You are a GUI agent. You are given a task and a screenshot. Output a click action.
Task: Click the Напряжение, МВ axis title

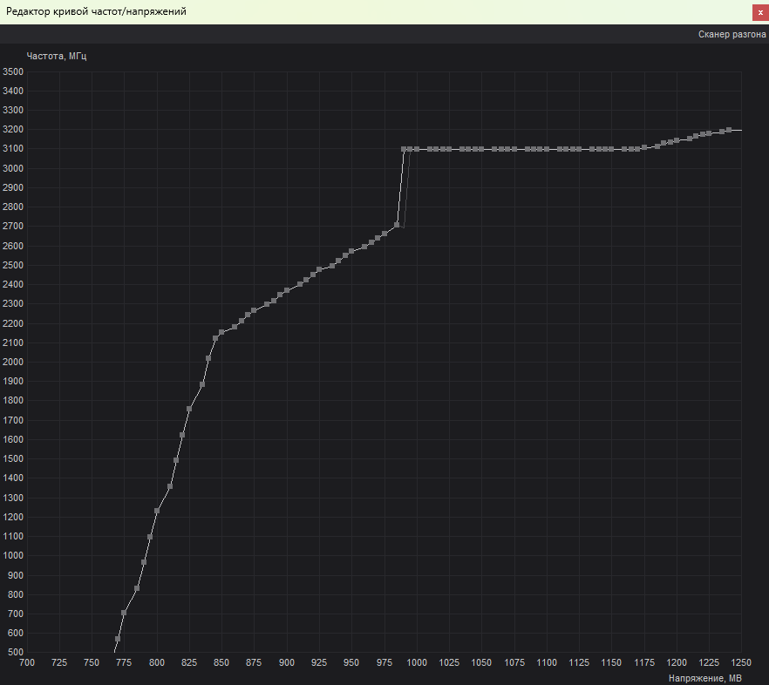pyautogui.click(x=704, y=678)
